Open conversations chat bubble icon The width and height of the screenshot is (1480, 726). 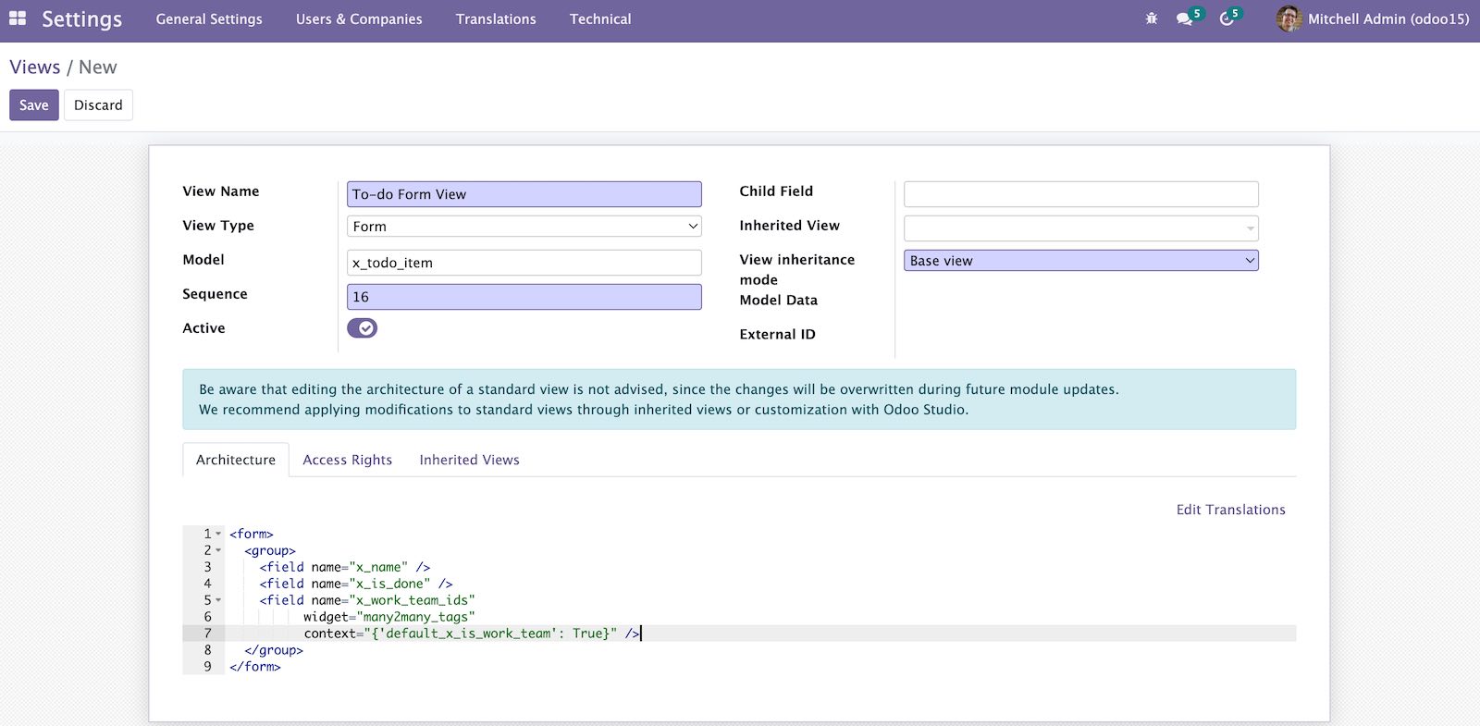click(x=1185, y=18)
